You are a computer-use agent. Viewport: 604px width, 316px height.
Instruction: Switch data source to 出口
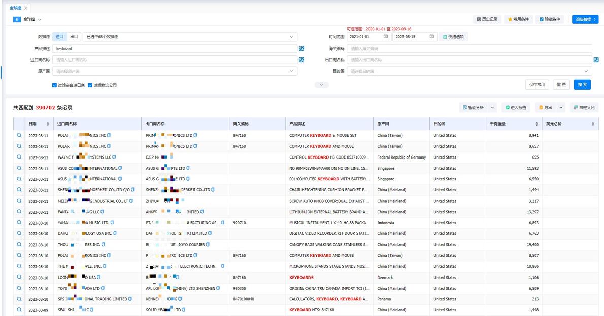pos(74,37)
